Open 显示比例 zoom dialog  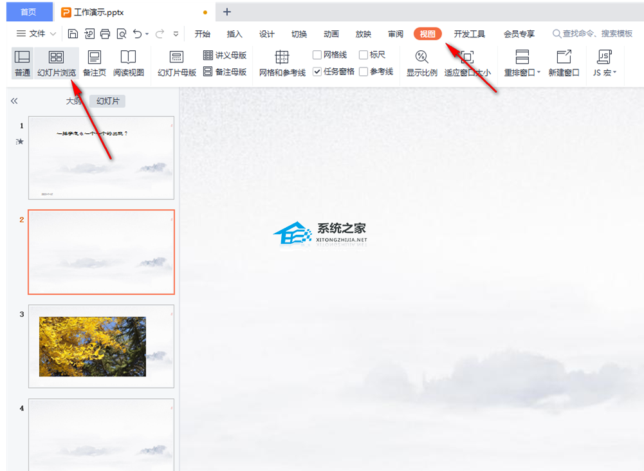tap(422, 63)
